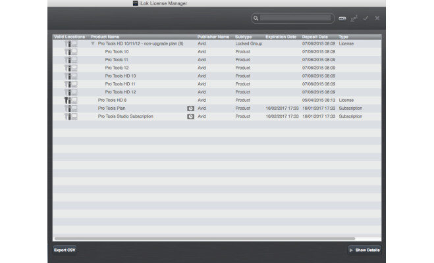This screenshot has height=263, width=434.
Task: Click the location icons for Pro Tools HD 11
Action: click(71, 84)
